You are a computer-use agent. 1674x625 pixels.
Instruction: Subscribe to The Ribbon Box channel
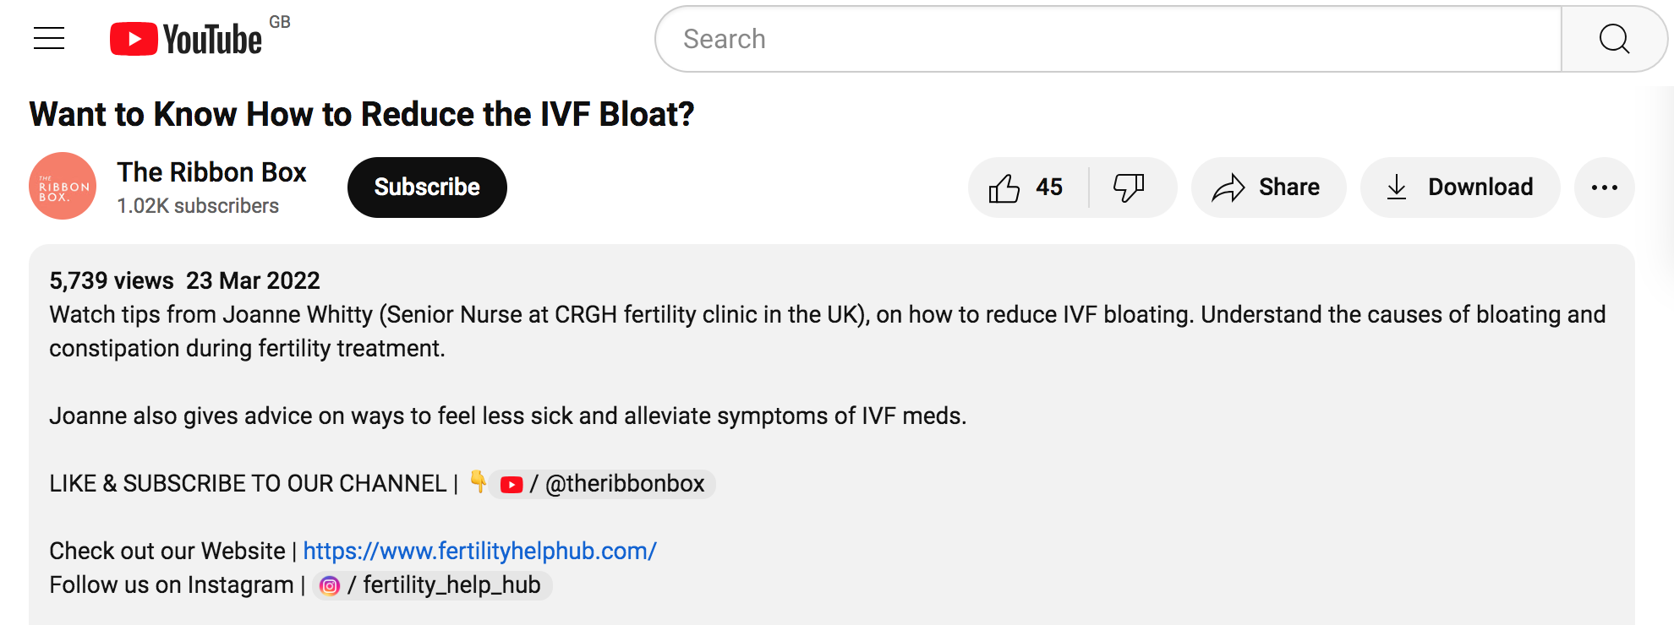[427, 187]
